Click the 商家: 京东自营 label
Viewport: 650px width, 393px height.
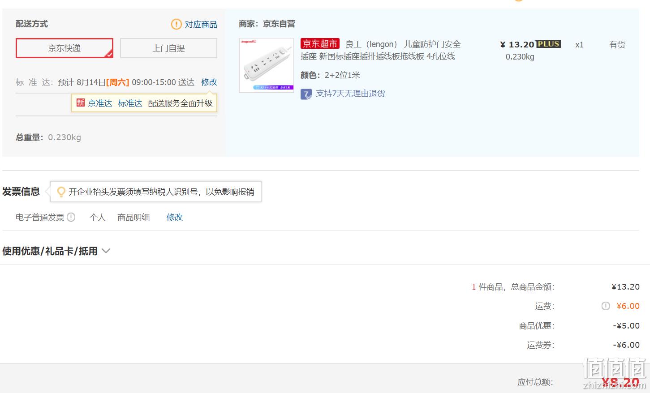pyautogui.click(x=267, y=24)
